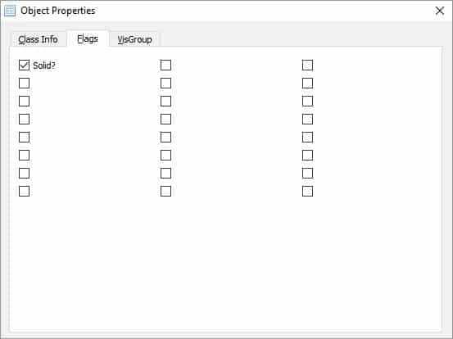
Task: Check the third checkbox in the first column
Action: tap(24, 101)
